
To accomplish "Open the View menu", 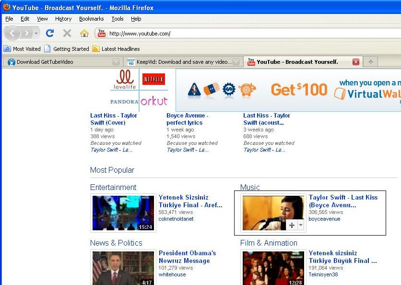I will coord(42,19).
